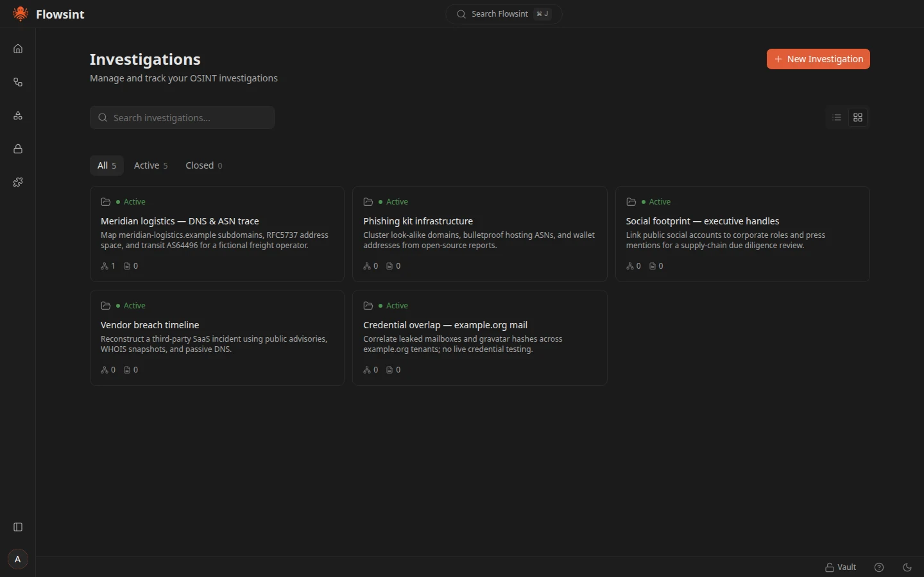This screenshot has height=577, width=924.
Task: Click the ⌘J shortcut badge
Action: tap(543, 14)
